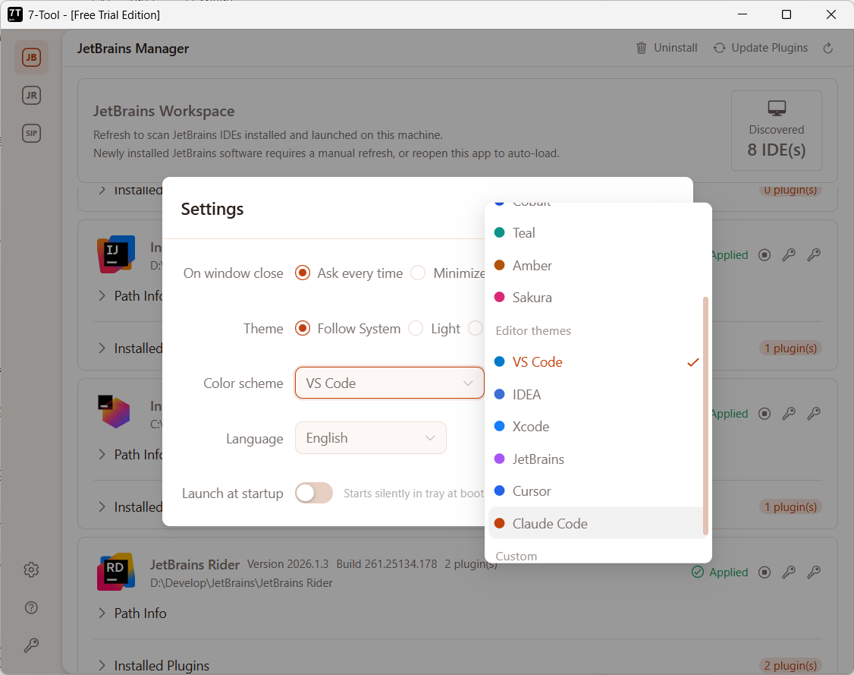Choose Amber color scheme
This screenshot has height=675, width=854.
click(x=598, y=266)
